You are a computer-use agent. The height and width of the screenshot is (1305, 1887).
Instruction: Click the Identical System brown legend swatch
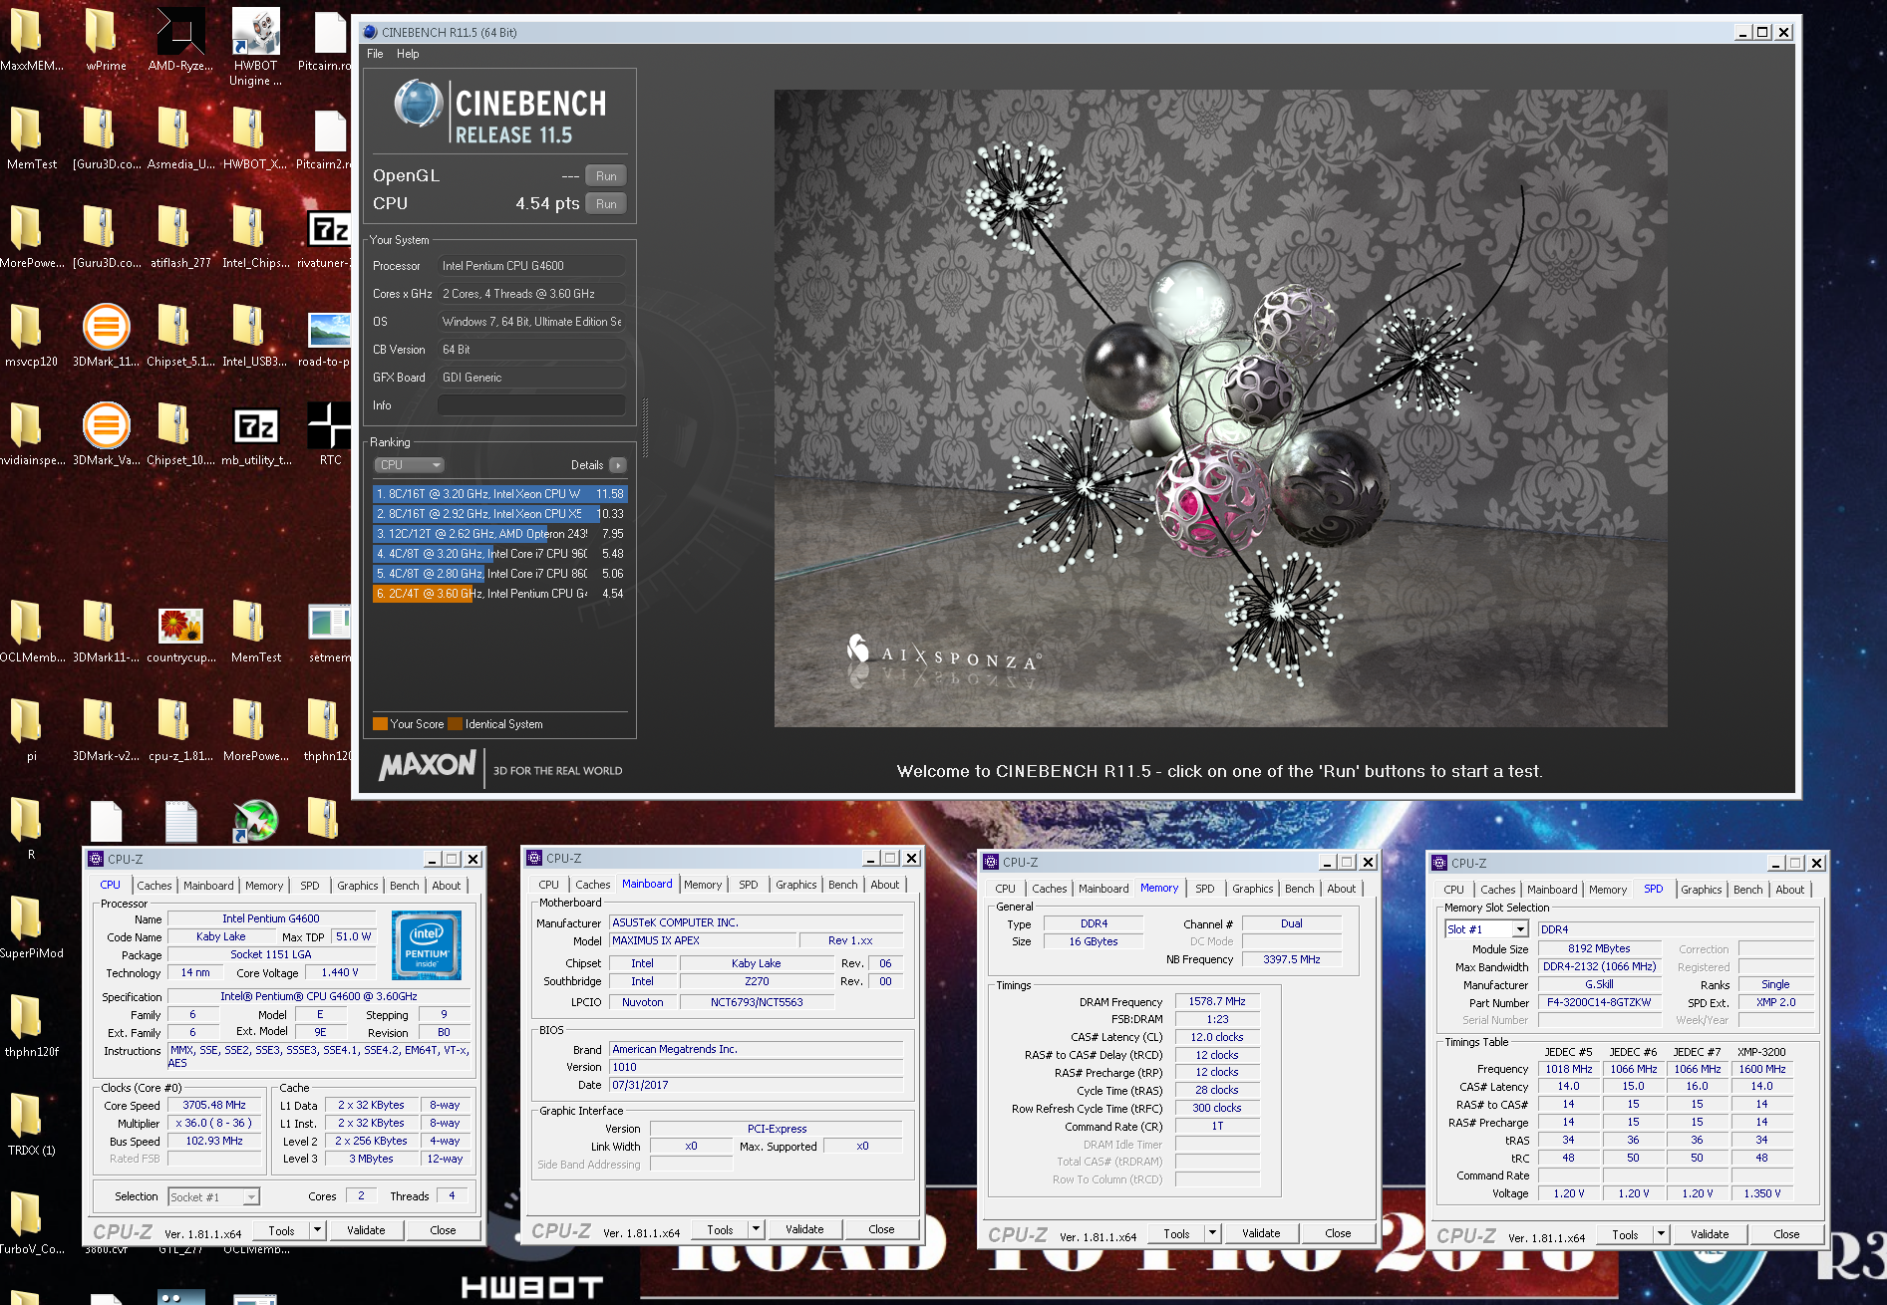456,724
